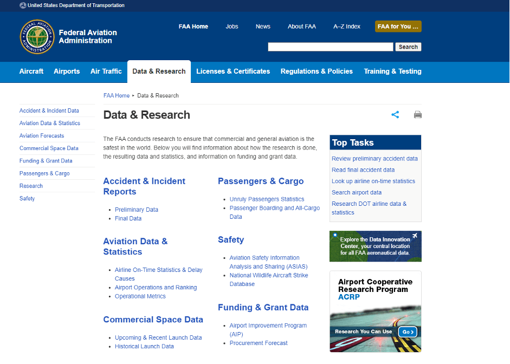Image resolution: width=510 pixels, height=364 pixels.
Task: Open Funding & Grant Data sidebar link
Action: tap(46, 161)
